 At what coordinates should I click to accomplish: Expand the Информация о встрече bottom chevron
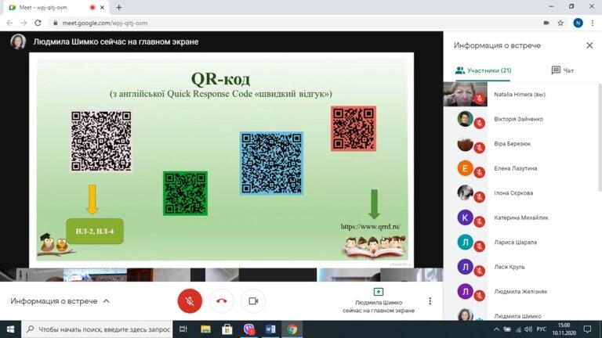106,301
